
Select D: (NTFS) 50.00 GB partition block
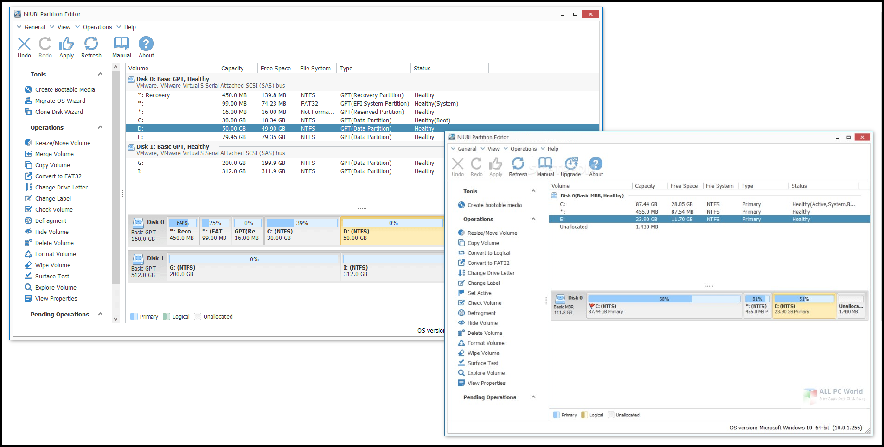click(x=392, y=231)
